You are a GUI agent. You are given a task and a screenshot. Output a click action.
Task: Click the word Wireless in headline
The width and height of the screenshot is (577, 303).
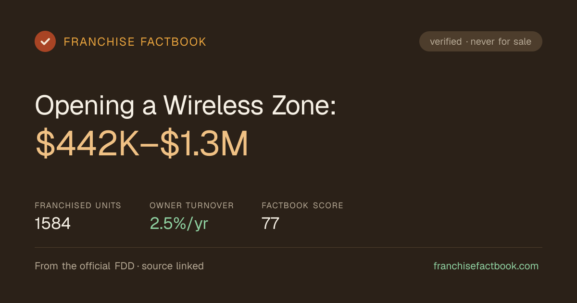[213, 105]
